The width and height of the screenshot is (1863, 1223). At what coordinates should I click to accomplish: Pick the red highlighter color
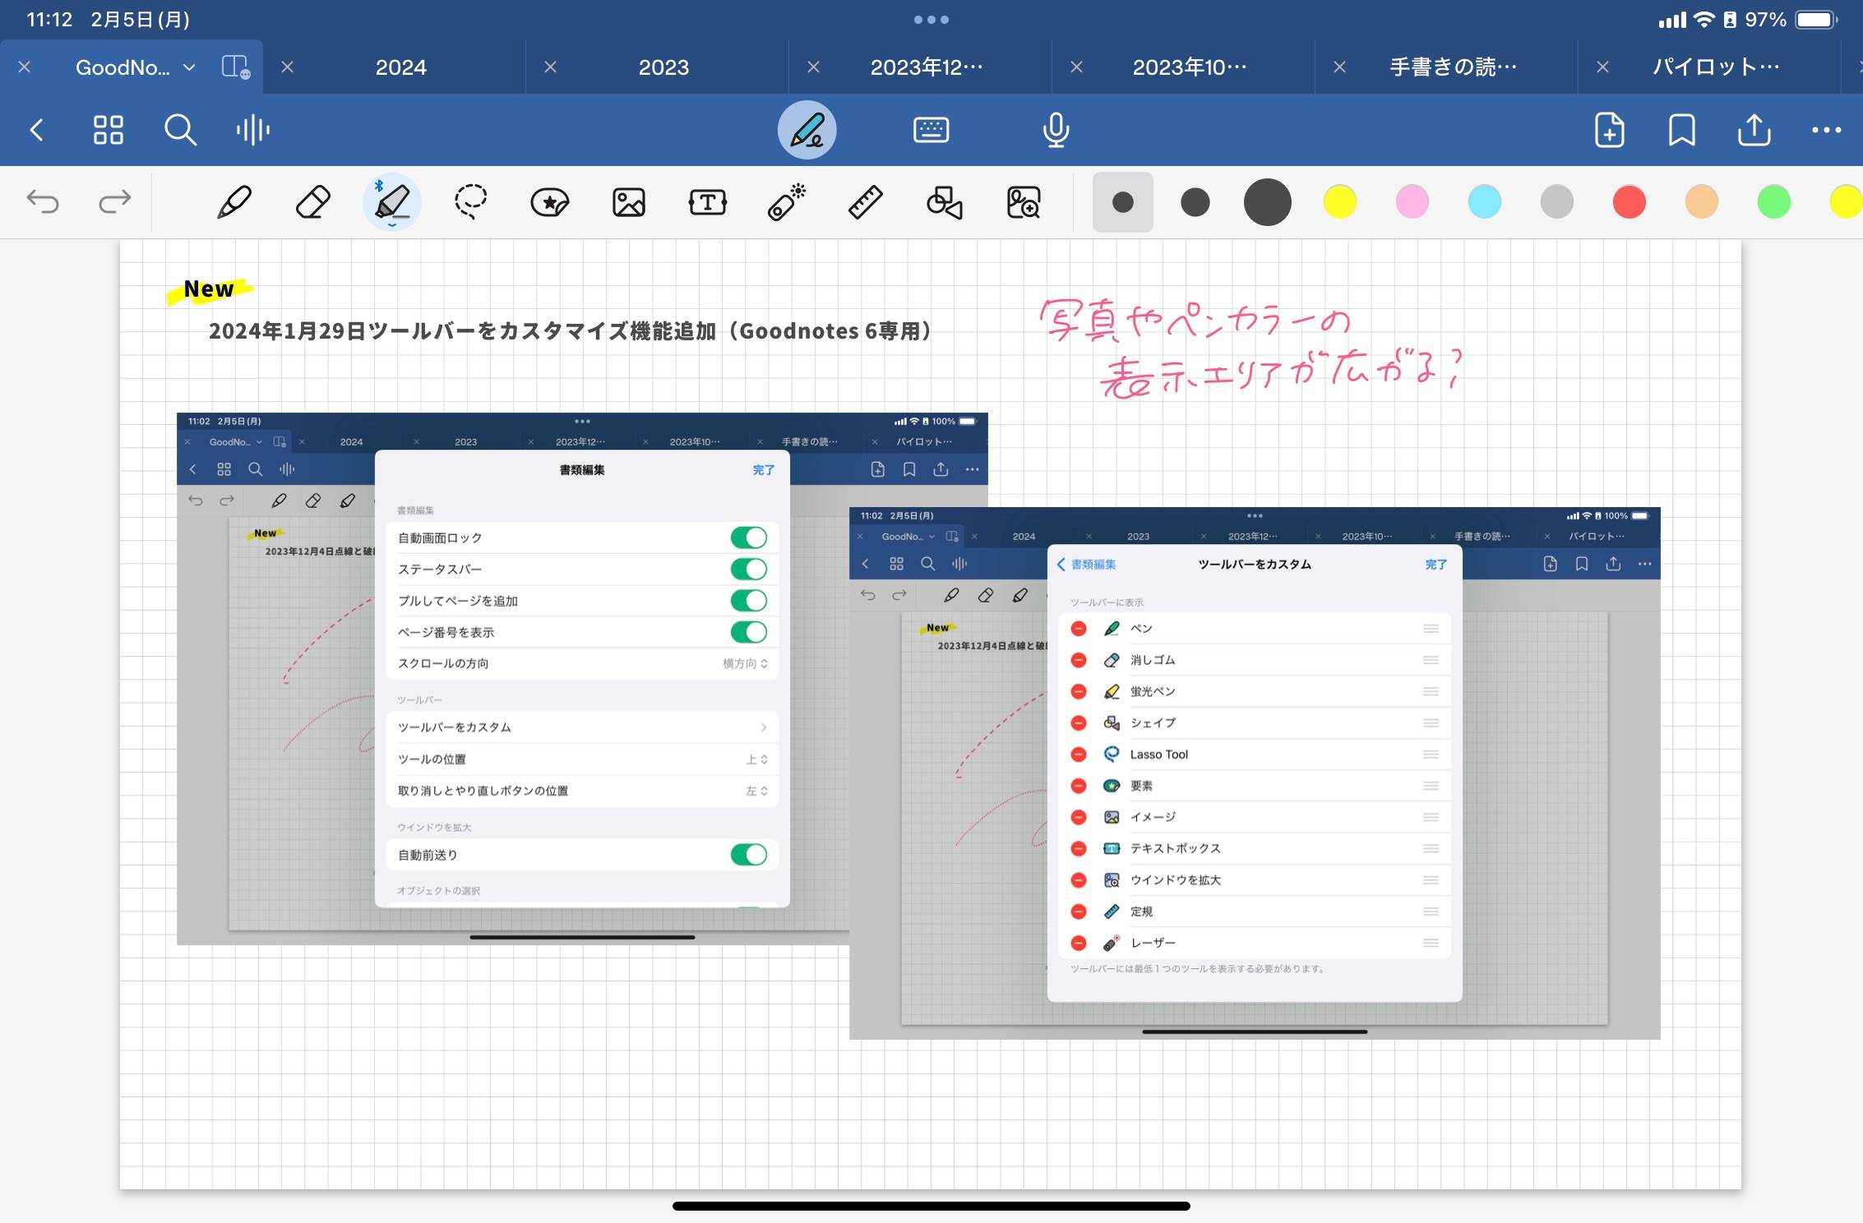1629,202
